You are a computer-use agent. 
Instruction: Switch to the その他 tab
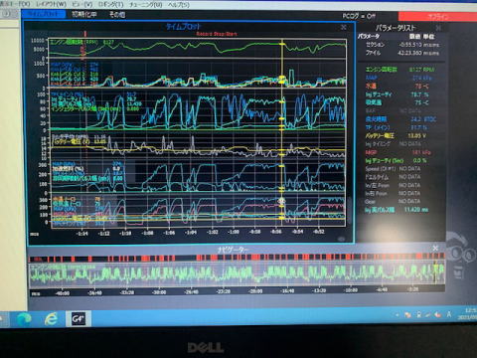pos(116,15)
